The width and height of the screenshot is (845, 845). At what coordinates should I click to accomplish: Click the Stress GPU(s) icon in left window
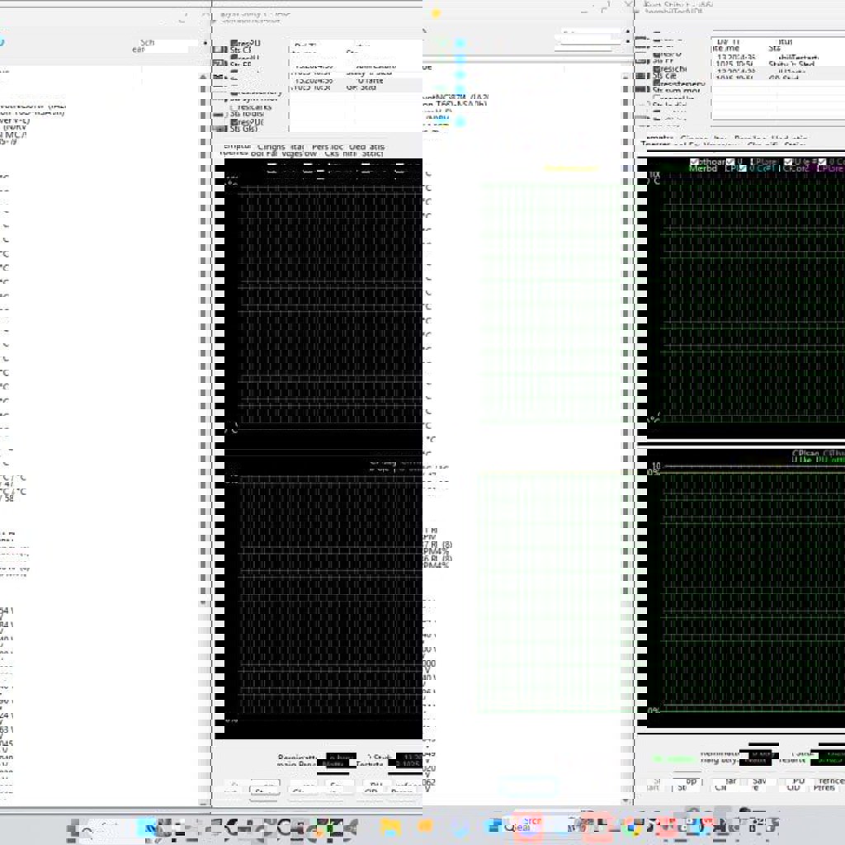pos(220,128)
